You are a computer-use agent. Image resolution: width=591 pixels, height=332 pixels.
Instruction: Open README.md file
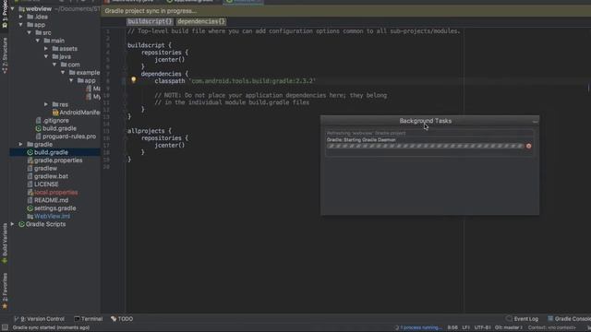(x=47, y=200)
